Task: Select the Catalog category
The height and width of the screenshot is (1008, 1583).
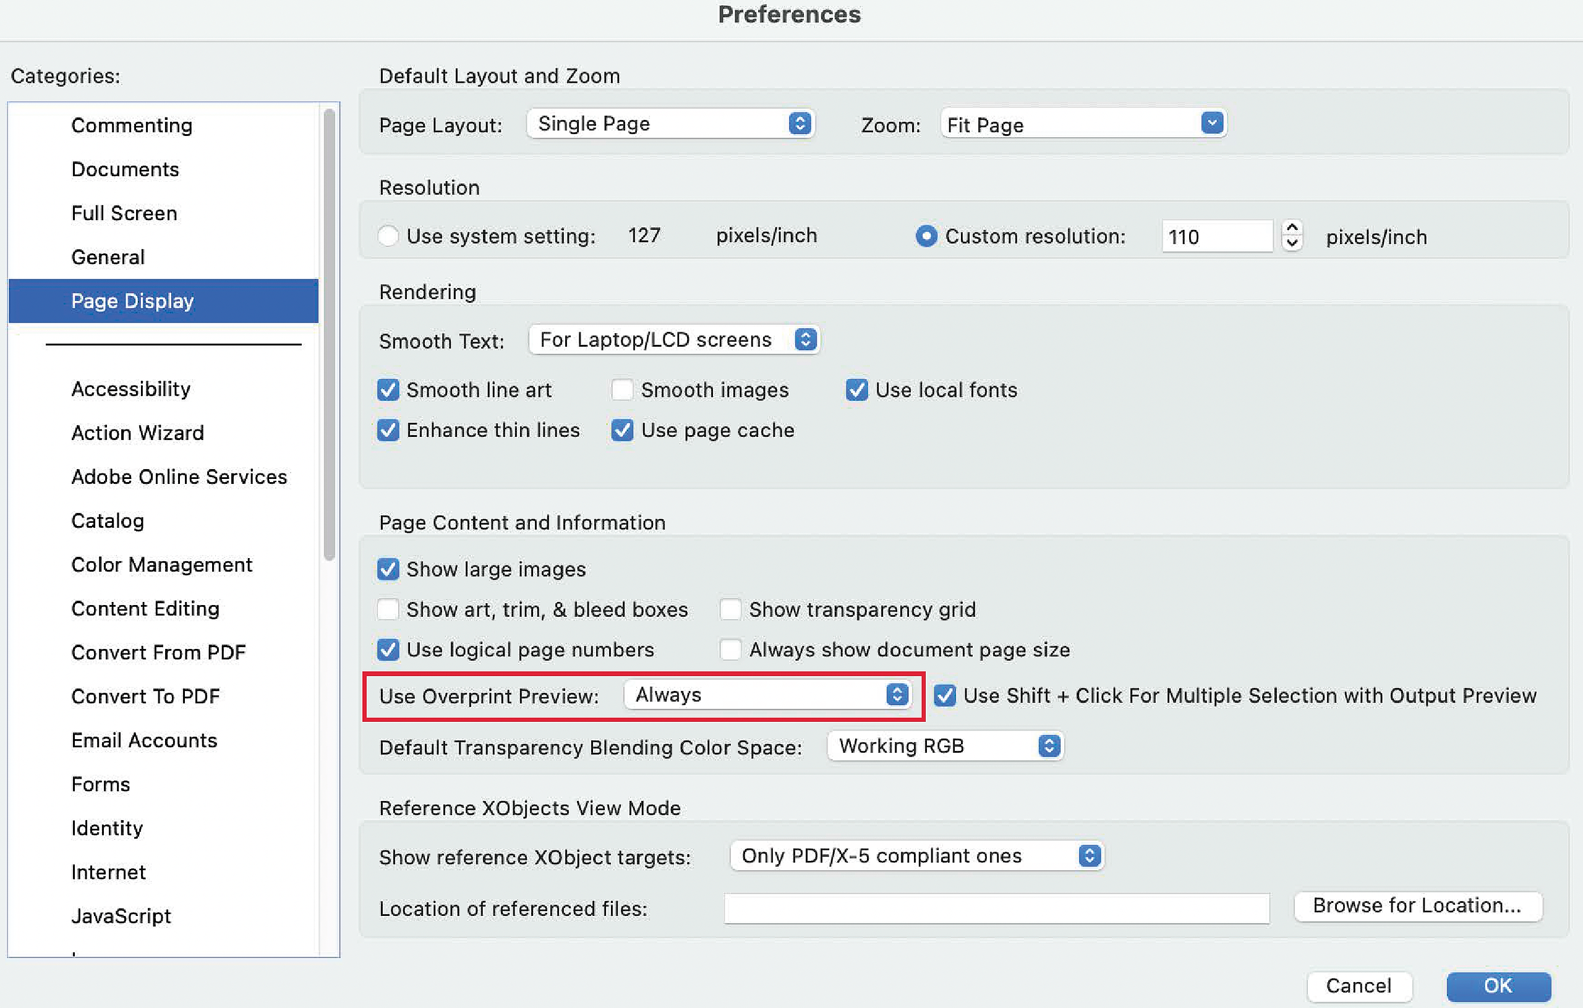Action: [x=163, y=521]
